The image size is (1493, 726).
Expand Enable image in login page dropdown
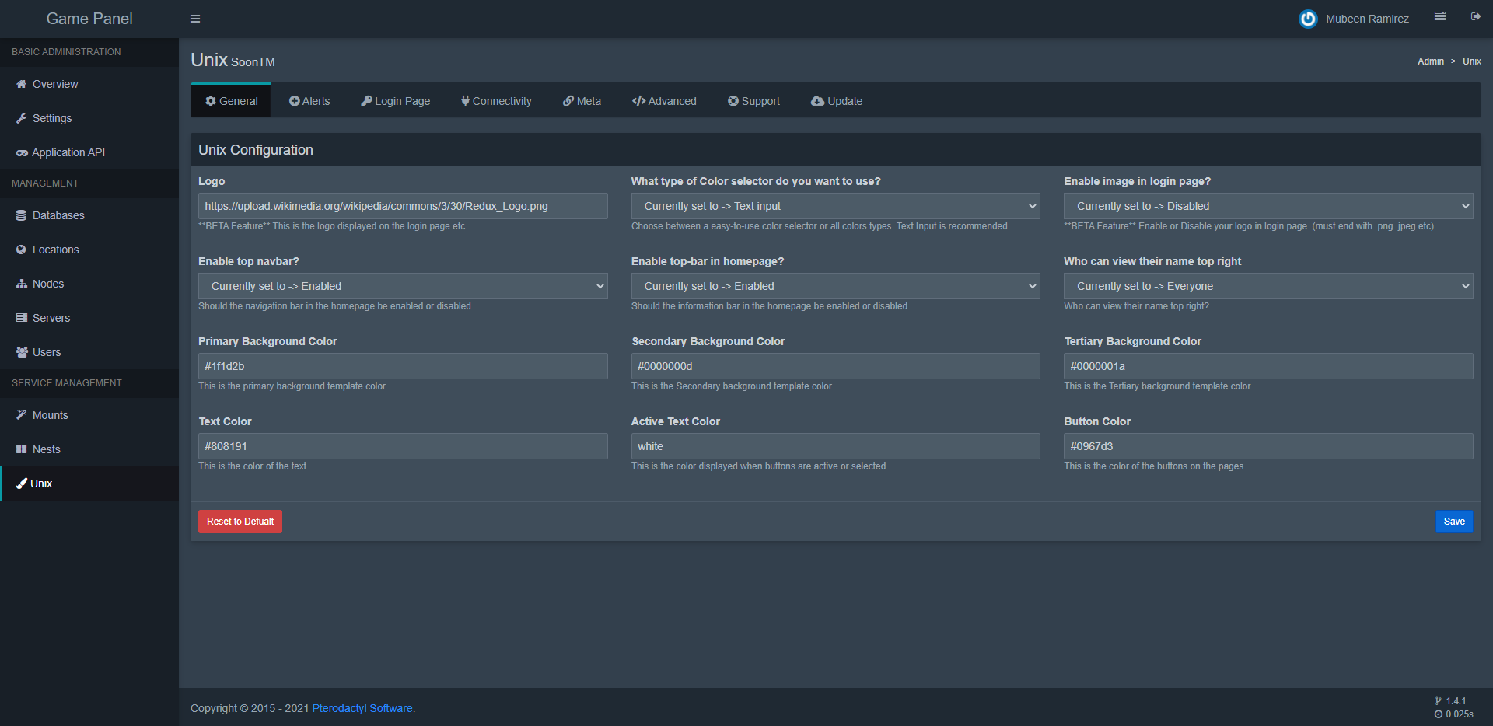coord(1267,206)
